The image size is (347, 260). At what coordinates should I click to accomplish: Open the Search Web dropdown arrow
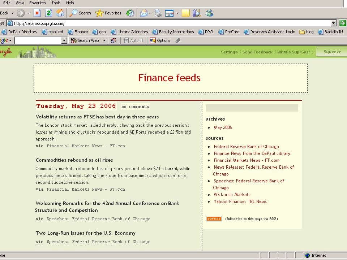pos(104,40)
